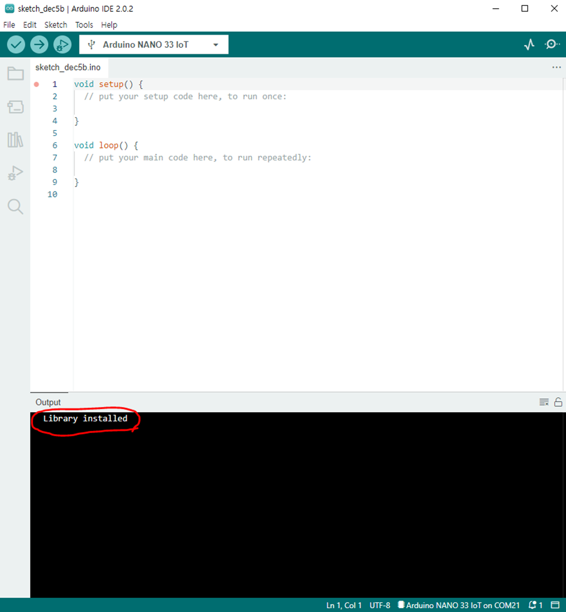Viewport: 566px width, 612px height.
Task: Clear the output panel
Action: (544, 402)
